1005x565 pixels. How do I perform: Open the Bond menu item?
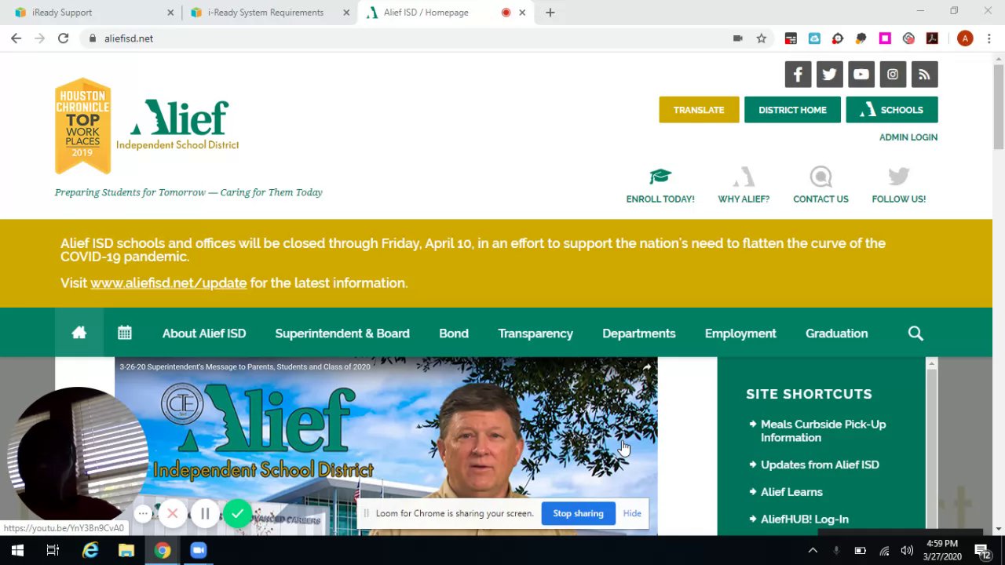454,334
